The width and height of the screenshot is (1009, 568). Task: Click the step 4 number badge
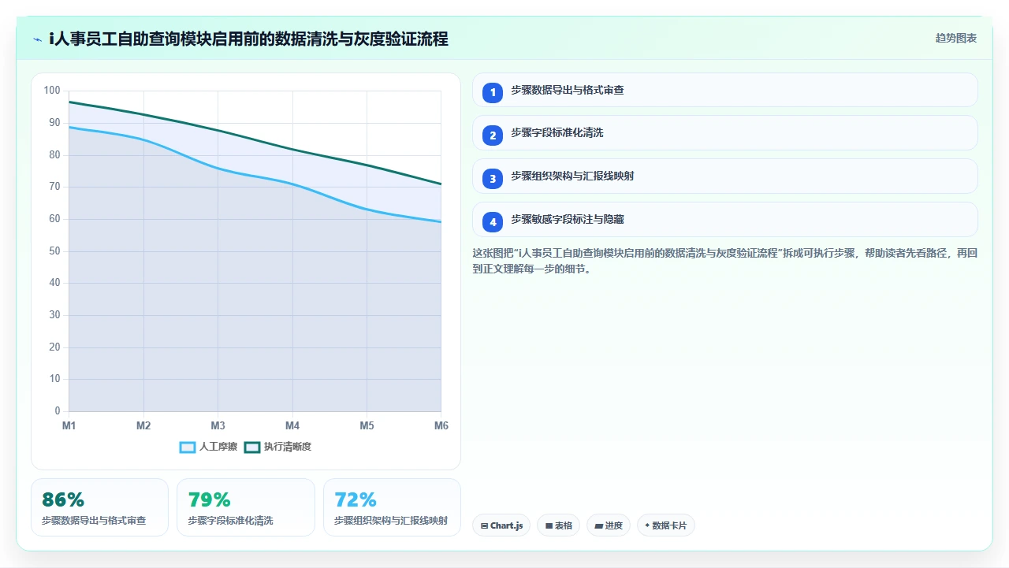pos(493,221)
